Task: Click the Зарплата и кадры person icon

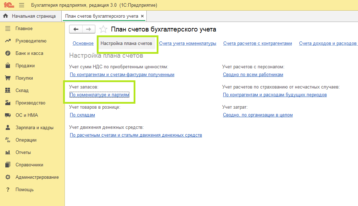Action: click(8, 127)
